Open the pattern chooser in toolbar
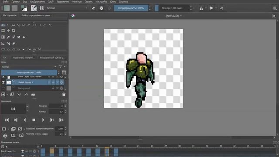 [x=14, y=8]
